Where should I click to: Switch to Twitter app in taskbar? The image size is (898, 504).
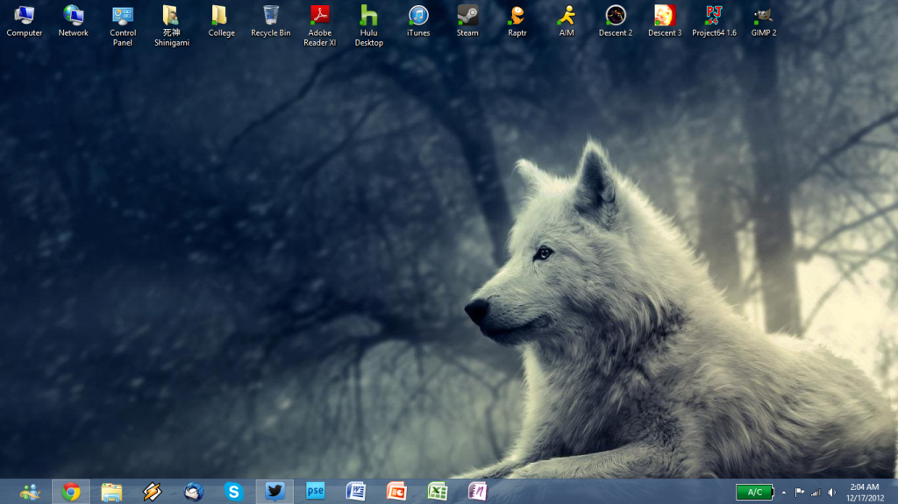click(274, 492)
